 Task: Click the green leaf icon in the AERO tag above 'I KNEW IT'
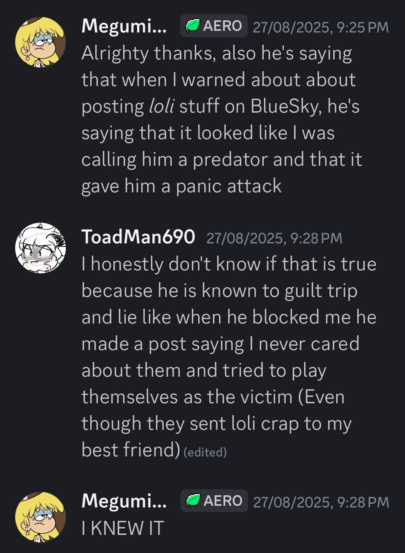(193, 501)
